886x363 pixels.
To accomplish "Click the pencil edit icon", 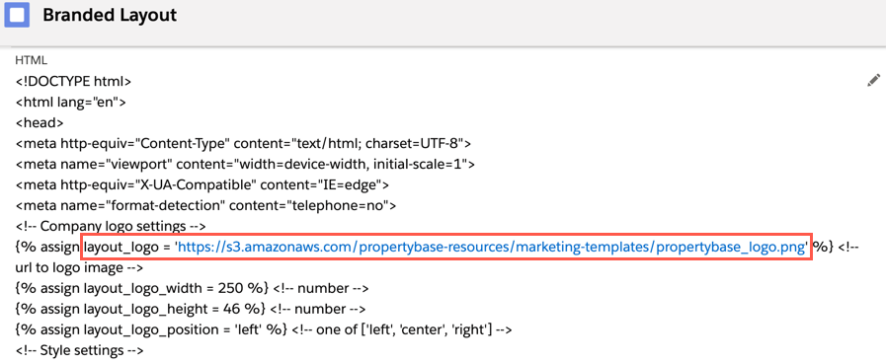I will coord(873,80).
